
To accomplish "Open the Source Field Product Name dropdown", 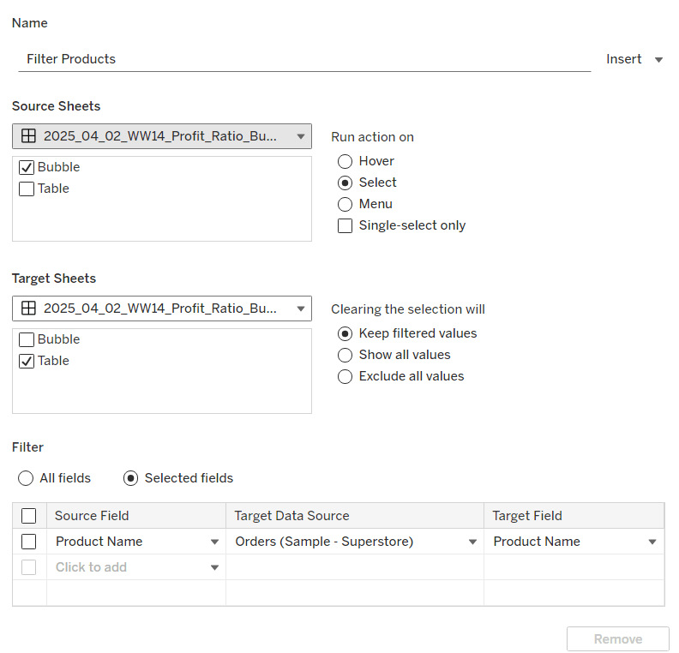I will click(x=214, y=542).
